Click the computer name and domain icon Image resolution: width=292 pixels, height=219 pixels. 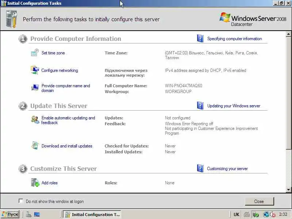click(35, 88)
